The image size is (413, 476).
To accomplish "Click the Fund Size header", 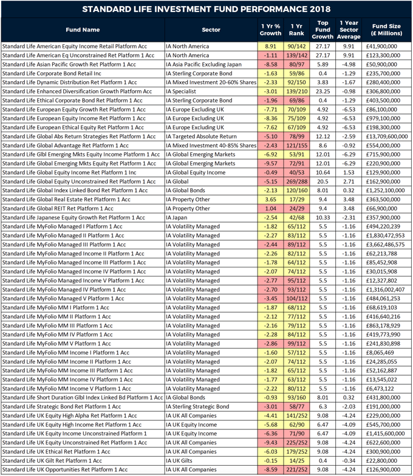I will 386,30.
